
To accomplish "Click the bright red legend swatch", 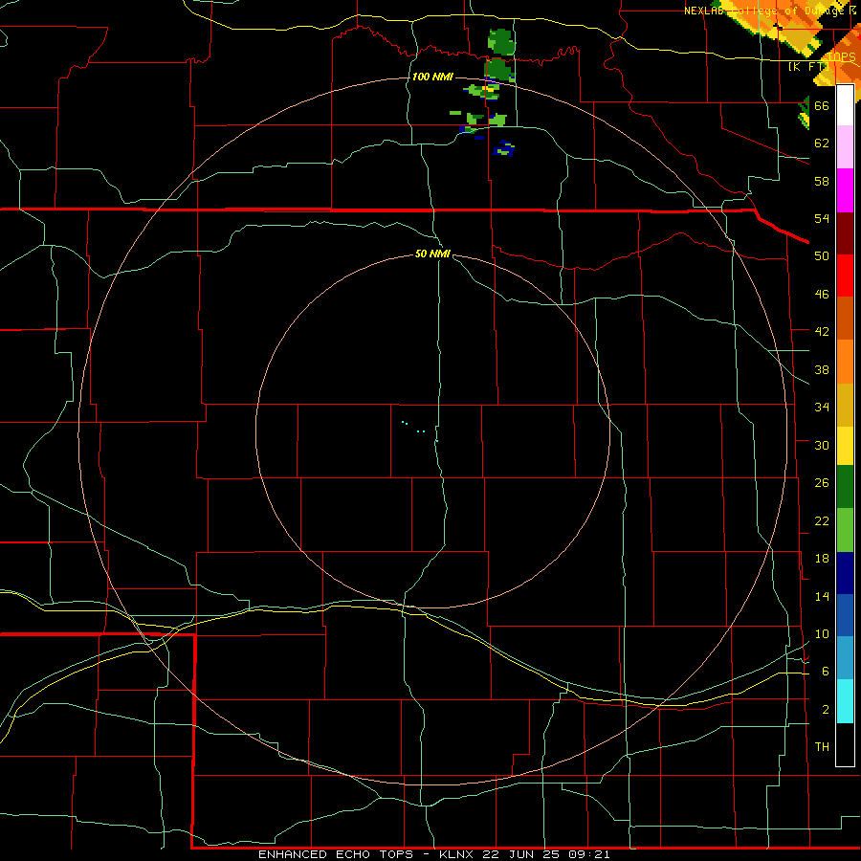I will (x=845, y=276).
